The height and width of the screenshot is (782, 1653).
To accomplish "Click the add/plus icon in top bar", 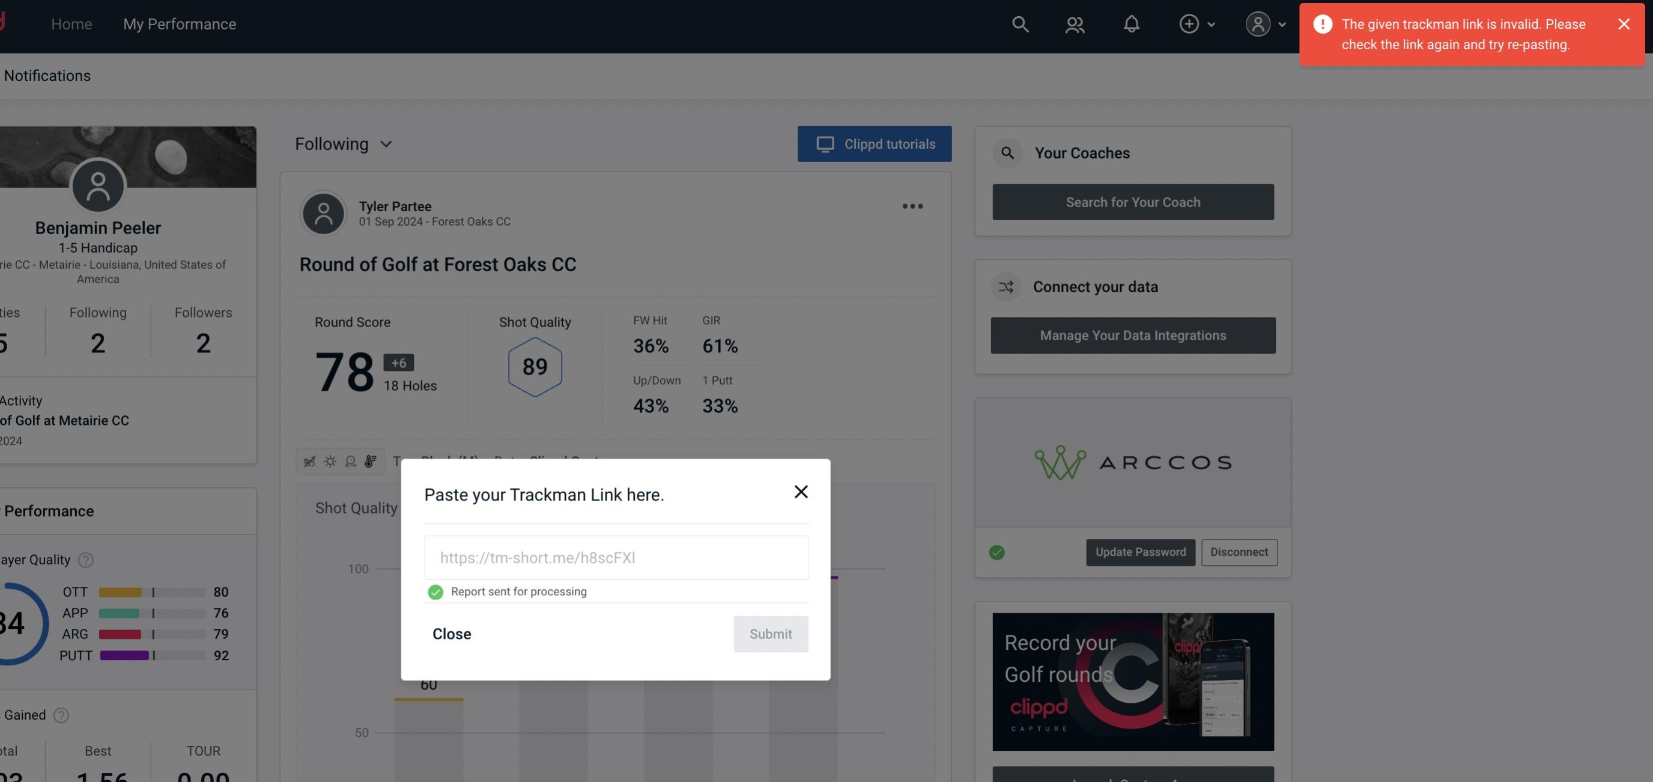I will click(1188, 23).
